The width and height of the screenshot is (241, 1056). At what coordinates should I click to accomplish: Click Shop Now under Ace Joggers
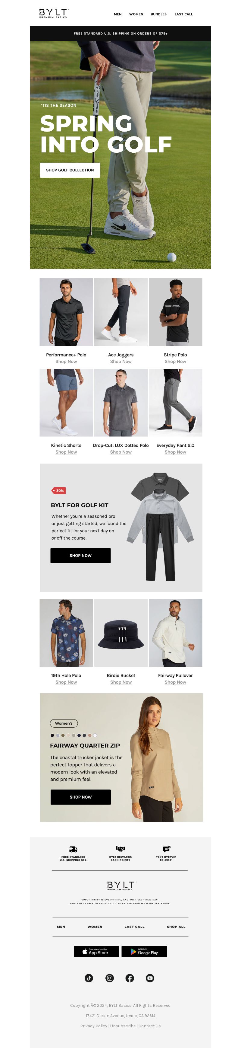[121, 362]
